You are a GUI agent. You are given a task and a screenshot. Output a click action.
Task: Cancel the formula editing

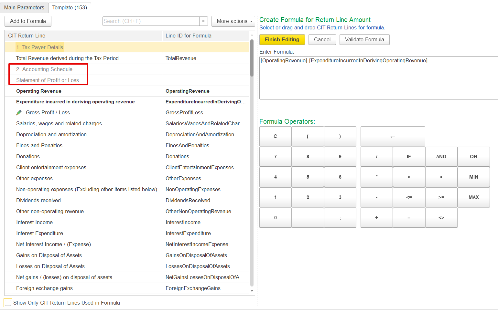(x=322, y=39)
